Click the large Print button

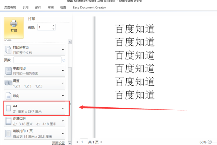[x=14, y=28]
